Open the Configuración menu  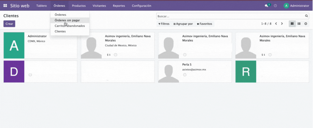142,6
